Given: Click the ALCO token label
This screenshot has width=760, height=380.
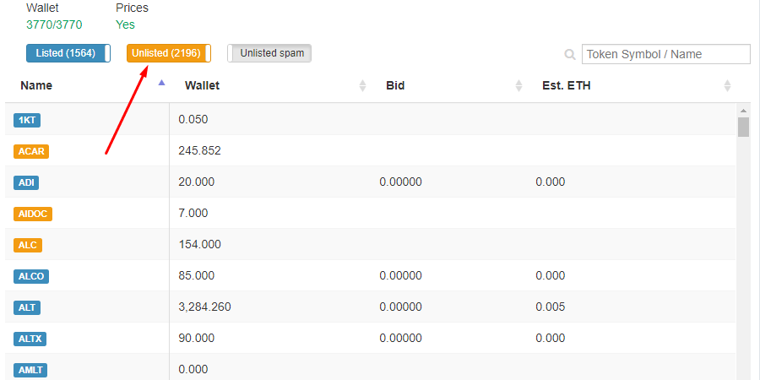Looking at the screenshot, I should coord(31,276).
